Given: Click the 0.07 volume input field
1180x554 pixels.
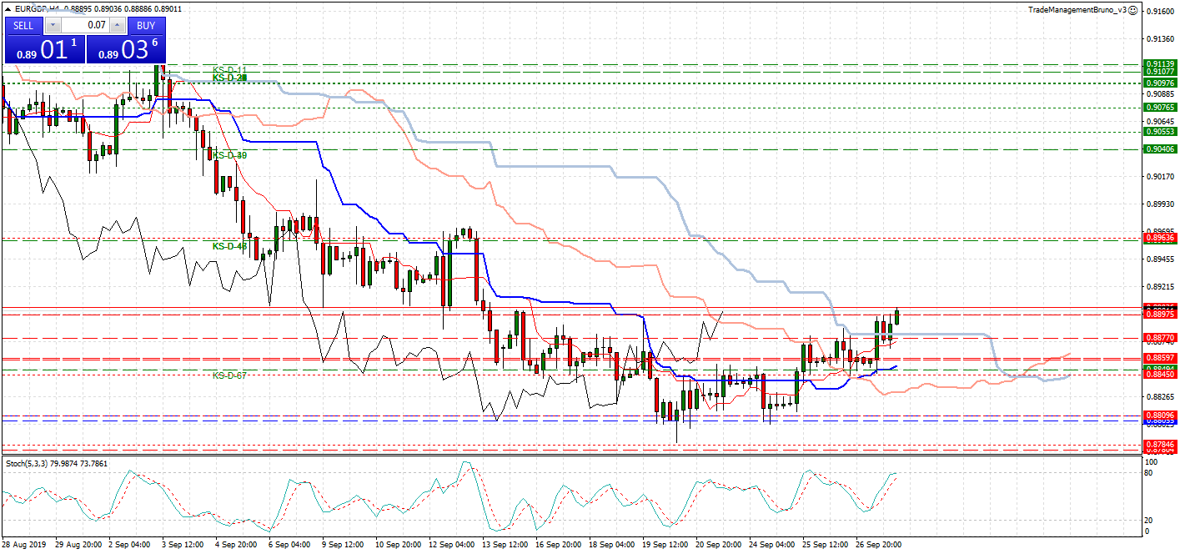Looking at the screenshot, I should (x=85, y=25).
